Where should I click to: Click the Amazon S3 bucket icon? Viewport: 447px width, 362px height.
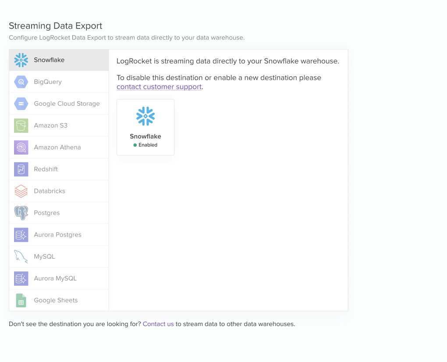21,126
